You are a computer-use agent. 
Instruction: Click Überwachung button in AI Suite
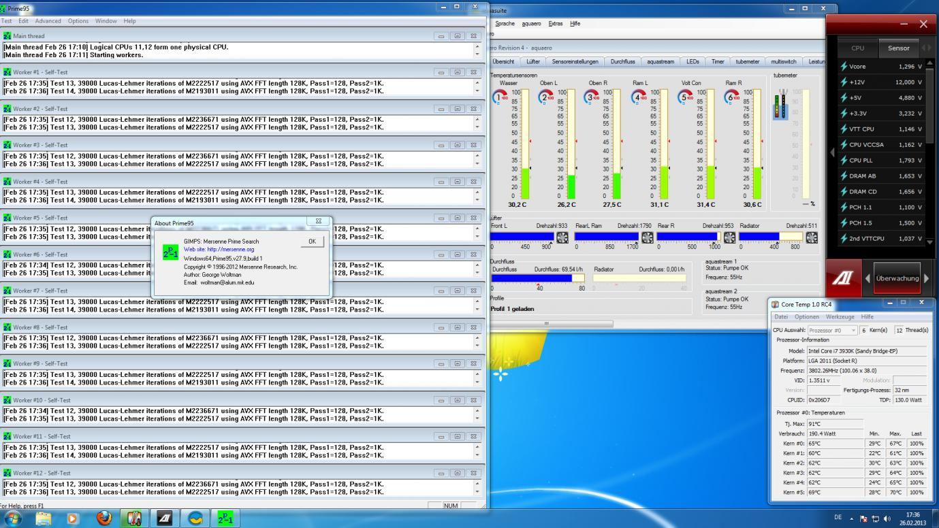click(897, 278)
